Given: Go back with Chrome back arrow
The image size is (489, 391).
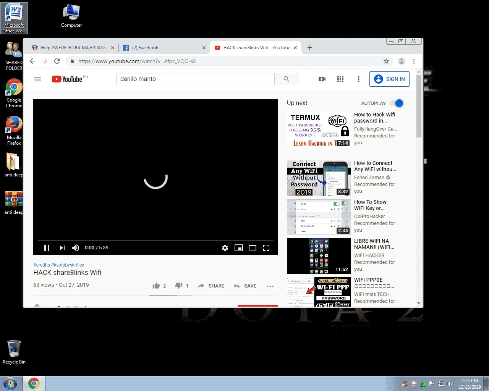Looking at the screenshot, I should click(32, 61).
